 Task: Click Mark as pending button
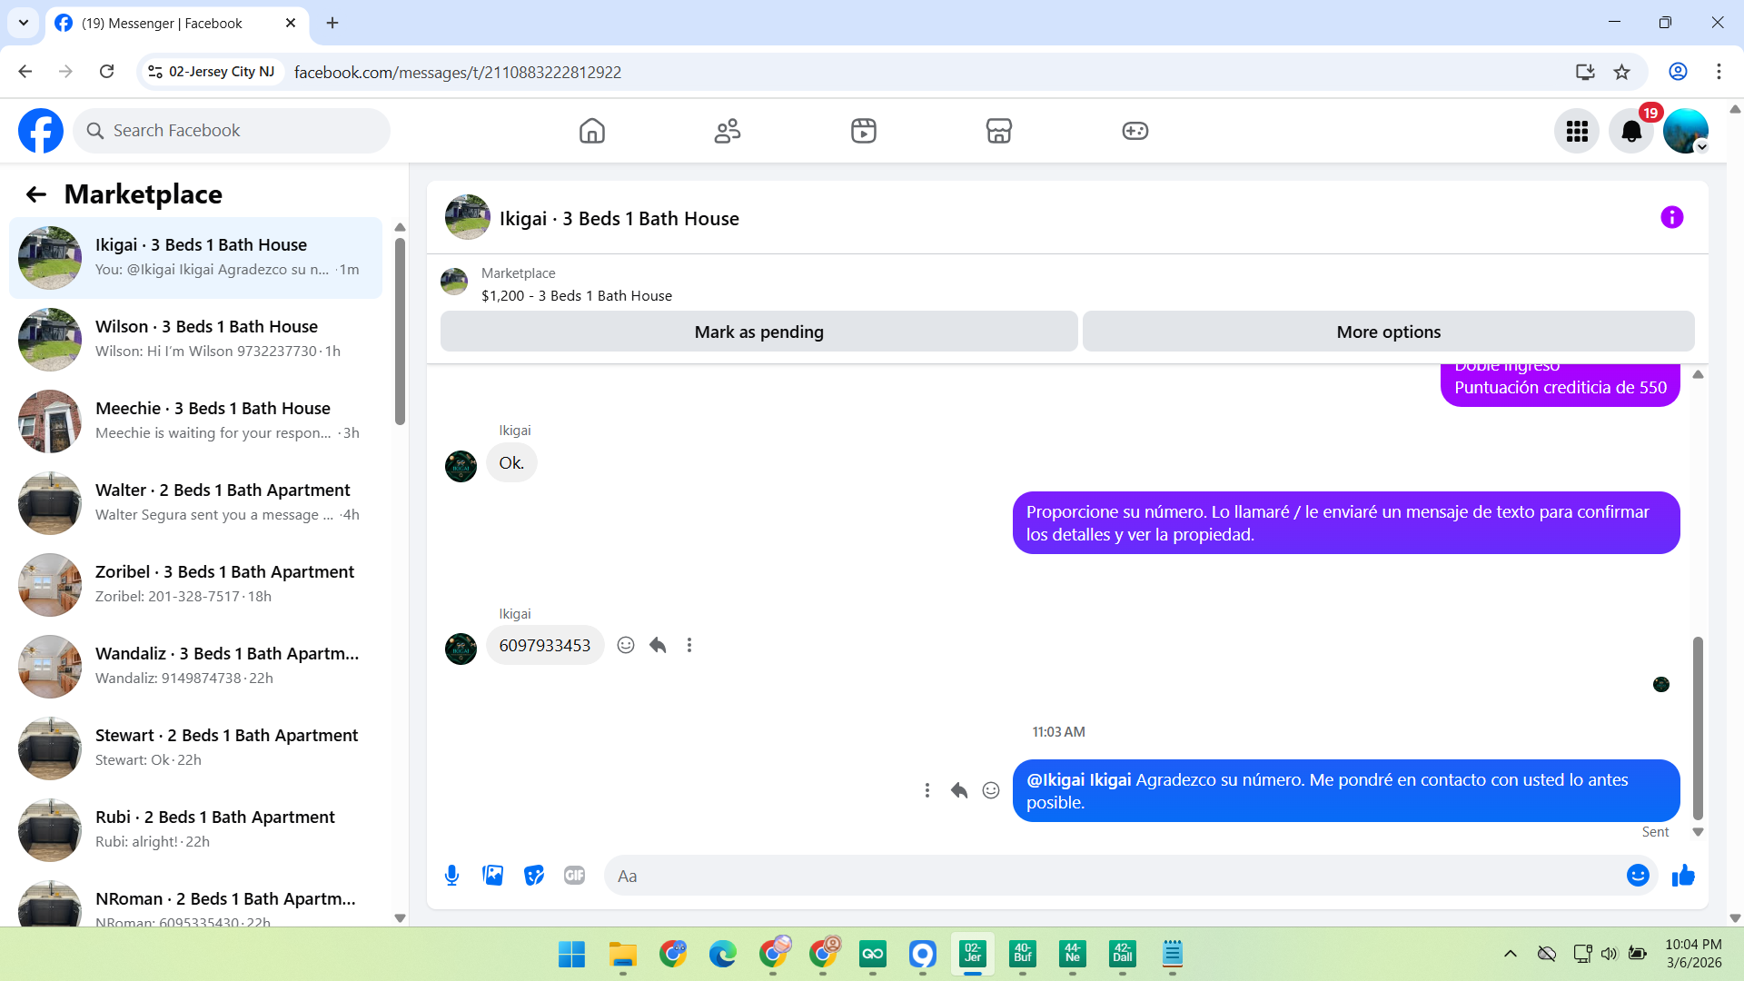(x=758, y=332)
